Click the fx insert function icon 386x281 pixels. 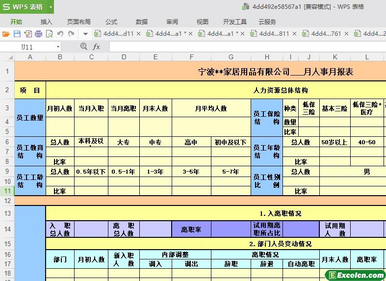click(x=97, y=47)
